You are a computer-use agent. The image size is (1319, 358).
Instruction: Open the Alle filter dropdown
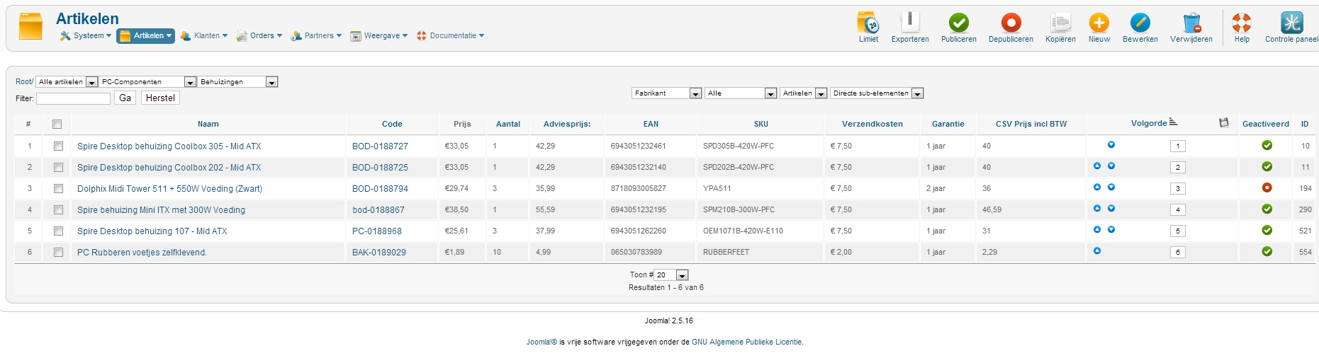pyautogui.click(x=741, y=93)
